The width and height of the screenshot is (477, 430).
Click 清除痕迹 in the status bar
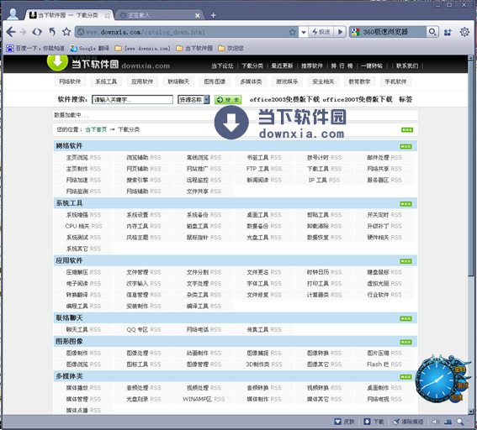[x=408, y=422]
